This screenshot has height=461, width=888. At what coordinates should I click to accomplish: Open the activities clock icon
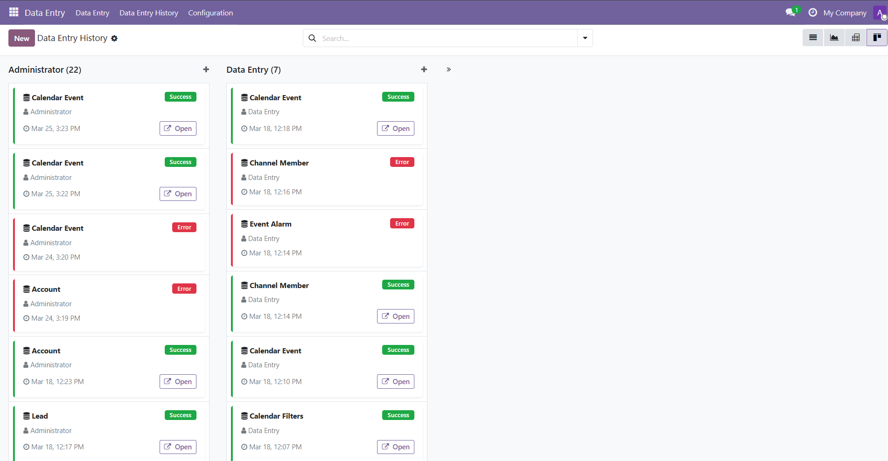[813, 13]
